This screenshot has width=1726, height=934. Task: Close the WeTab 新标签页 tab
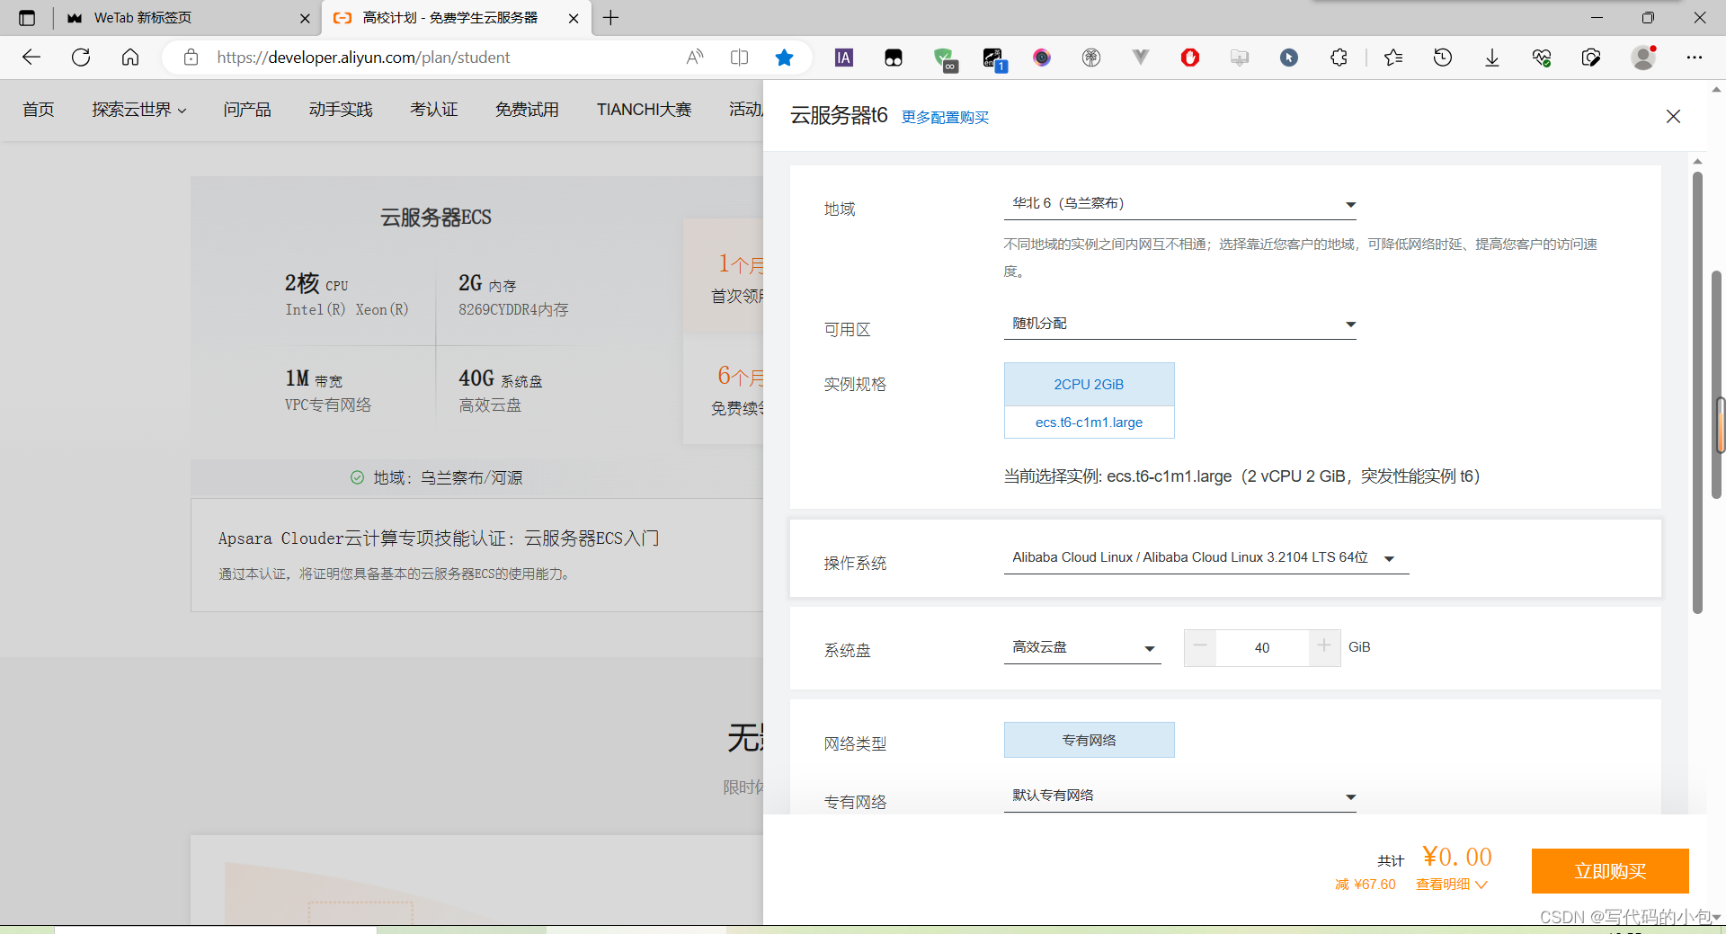coord(305,18)
